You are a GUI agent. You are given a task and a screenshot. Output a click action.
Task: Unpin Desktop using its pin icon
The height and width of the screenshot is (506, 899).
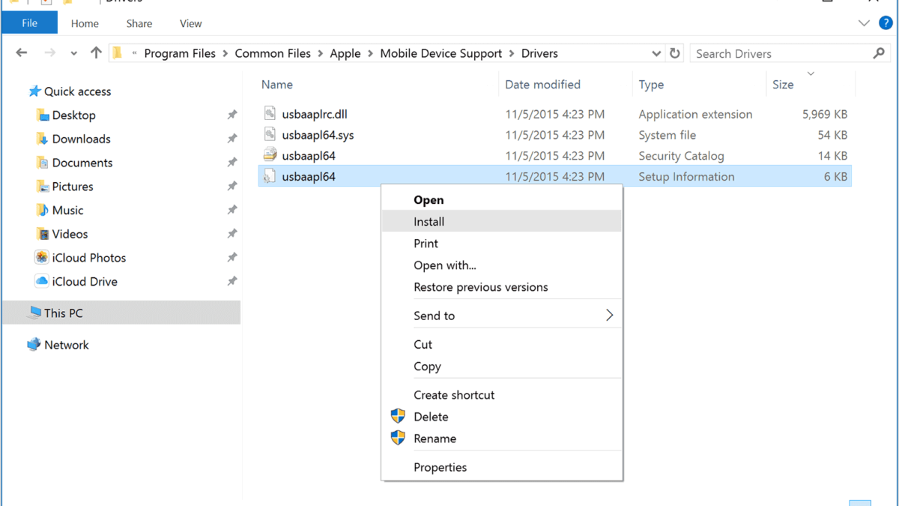coord(232,115)
